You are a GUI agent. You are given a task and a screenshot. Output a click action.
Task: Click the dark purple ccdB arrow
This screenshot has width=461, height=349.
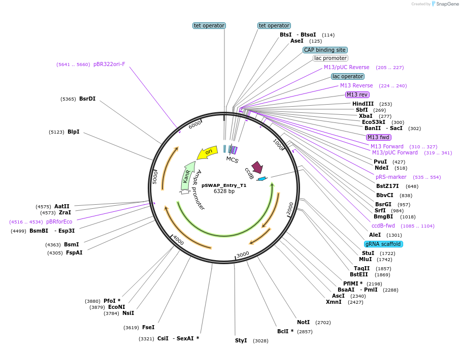257,167
